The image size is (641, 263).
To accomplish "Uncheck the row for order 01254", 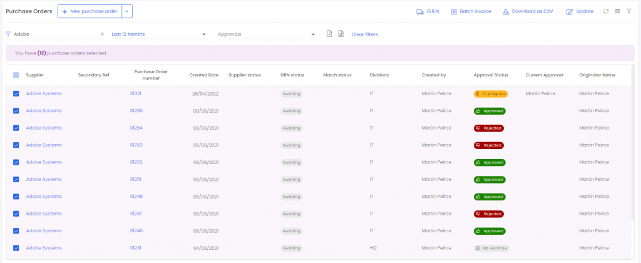I will tap(16, 128).
